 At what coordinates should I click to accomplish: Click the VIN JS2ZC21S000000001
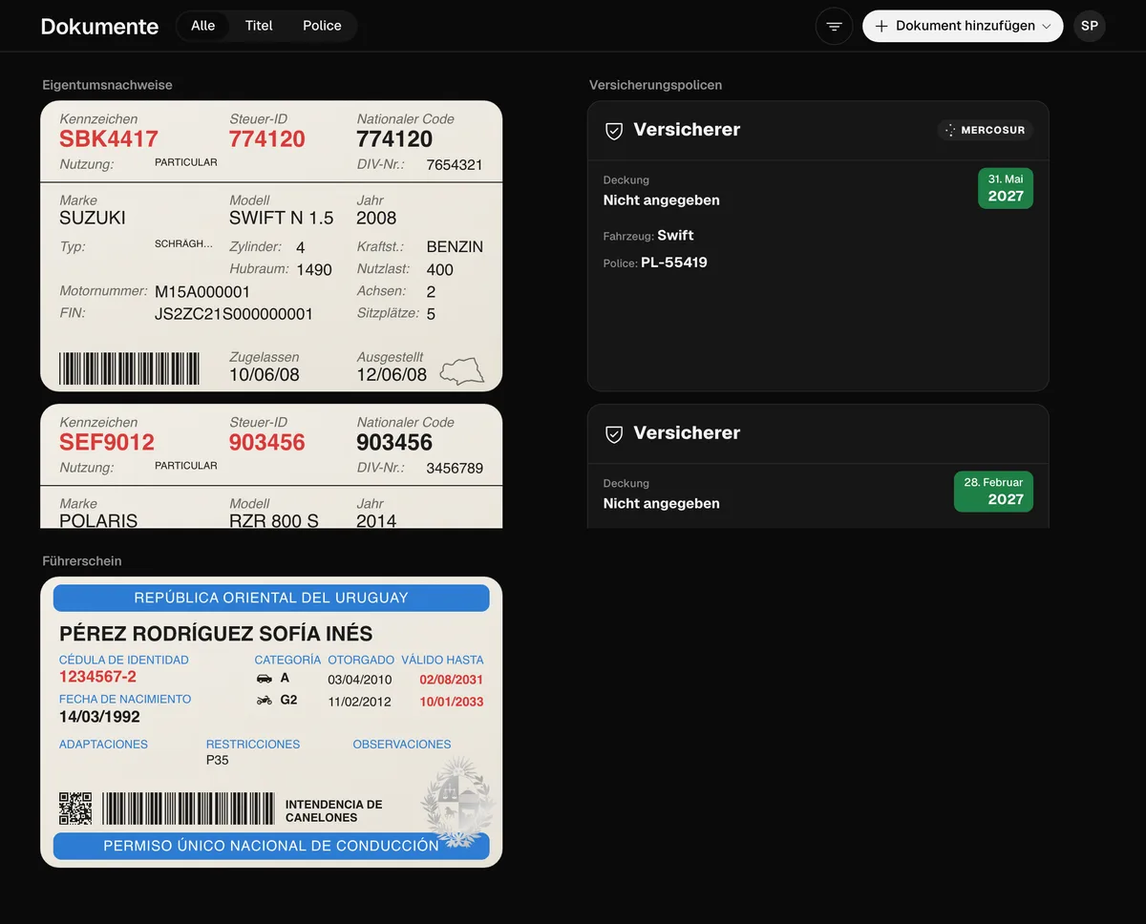tap(234, 314)
